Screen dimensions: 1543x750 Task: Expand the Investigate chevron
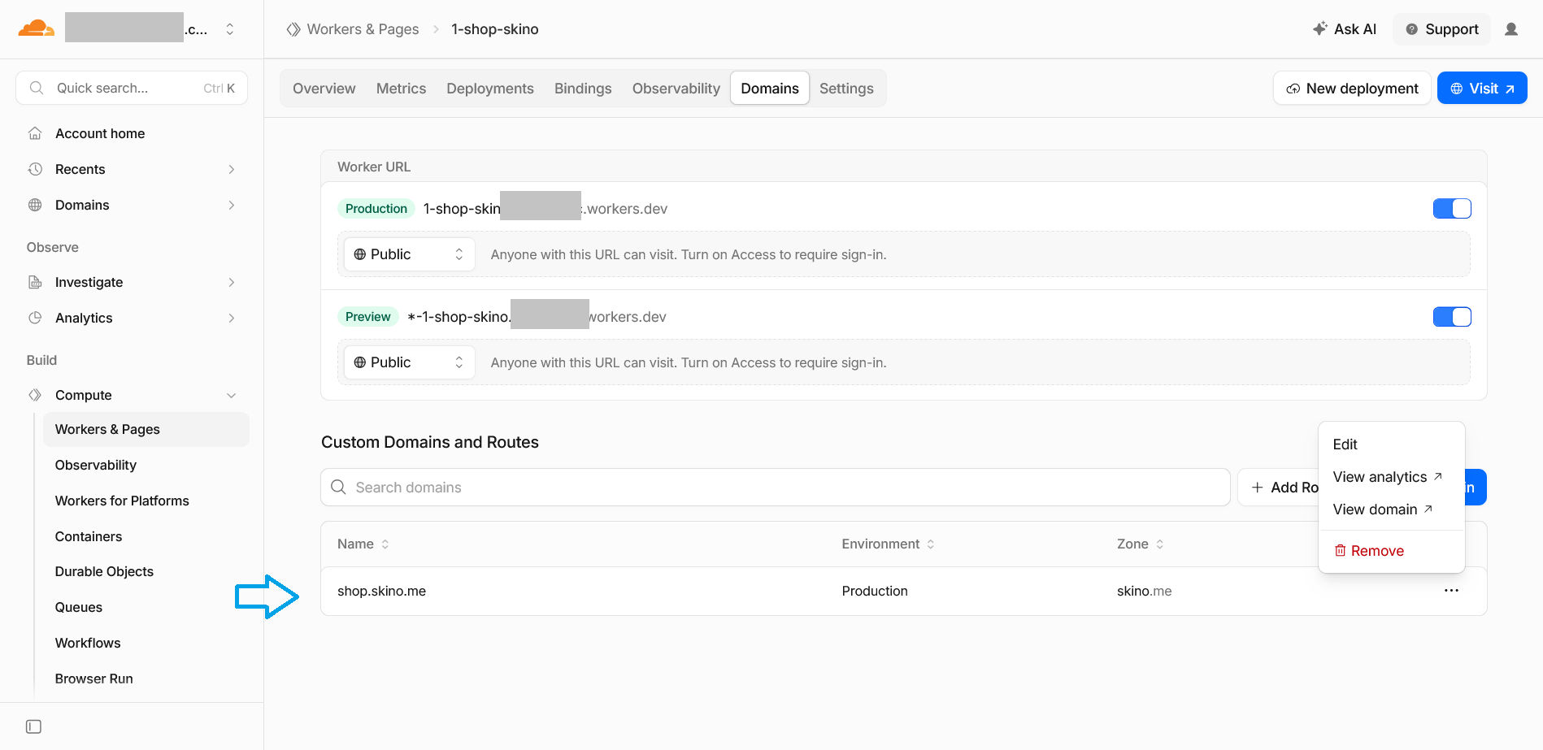pyautogui.click(x=232, y=282)
